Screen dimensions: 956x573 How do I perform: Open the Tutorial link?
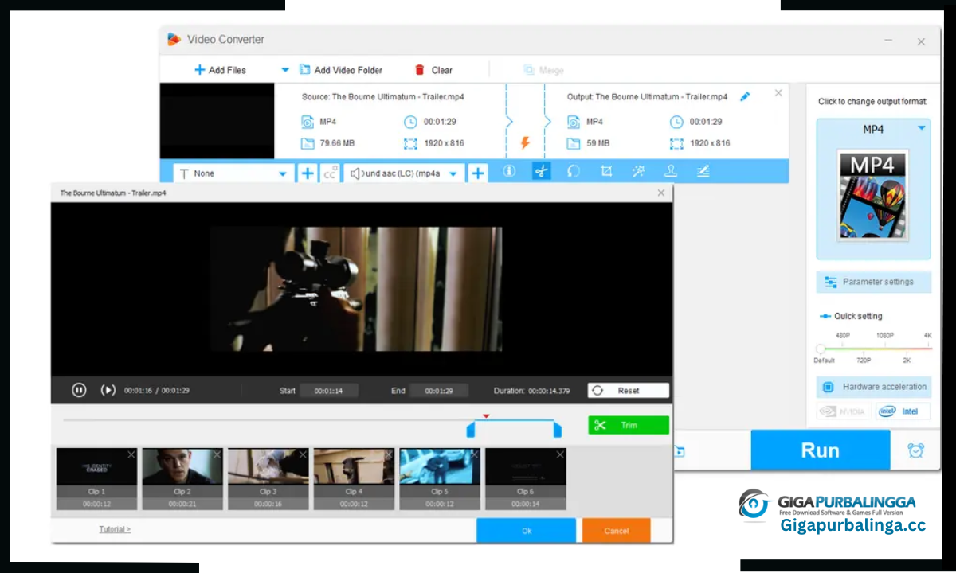pos(115,529)
